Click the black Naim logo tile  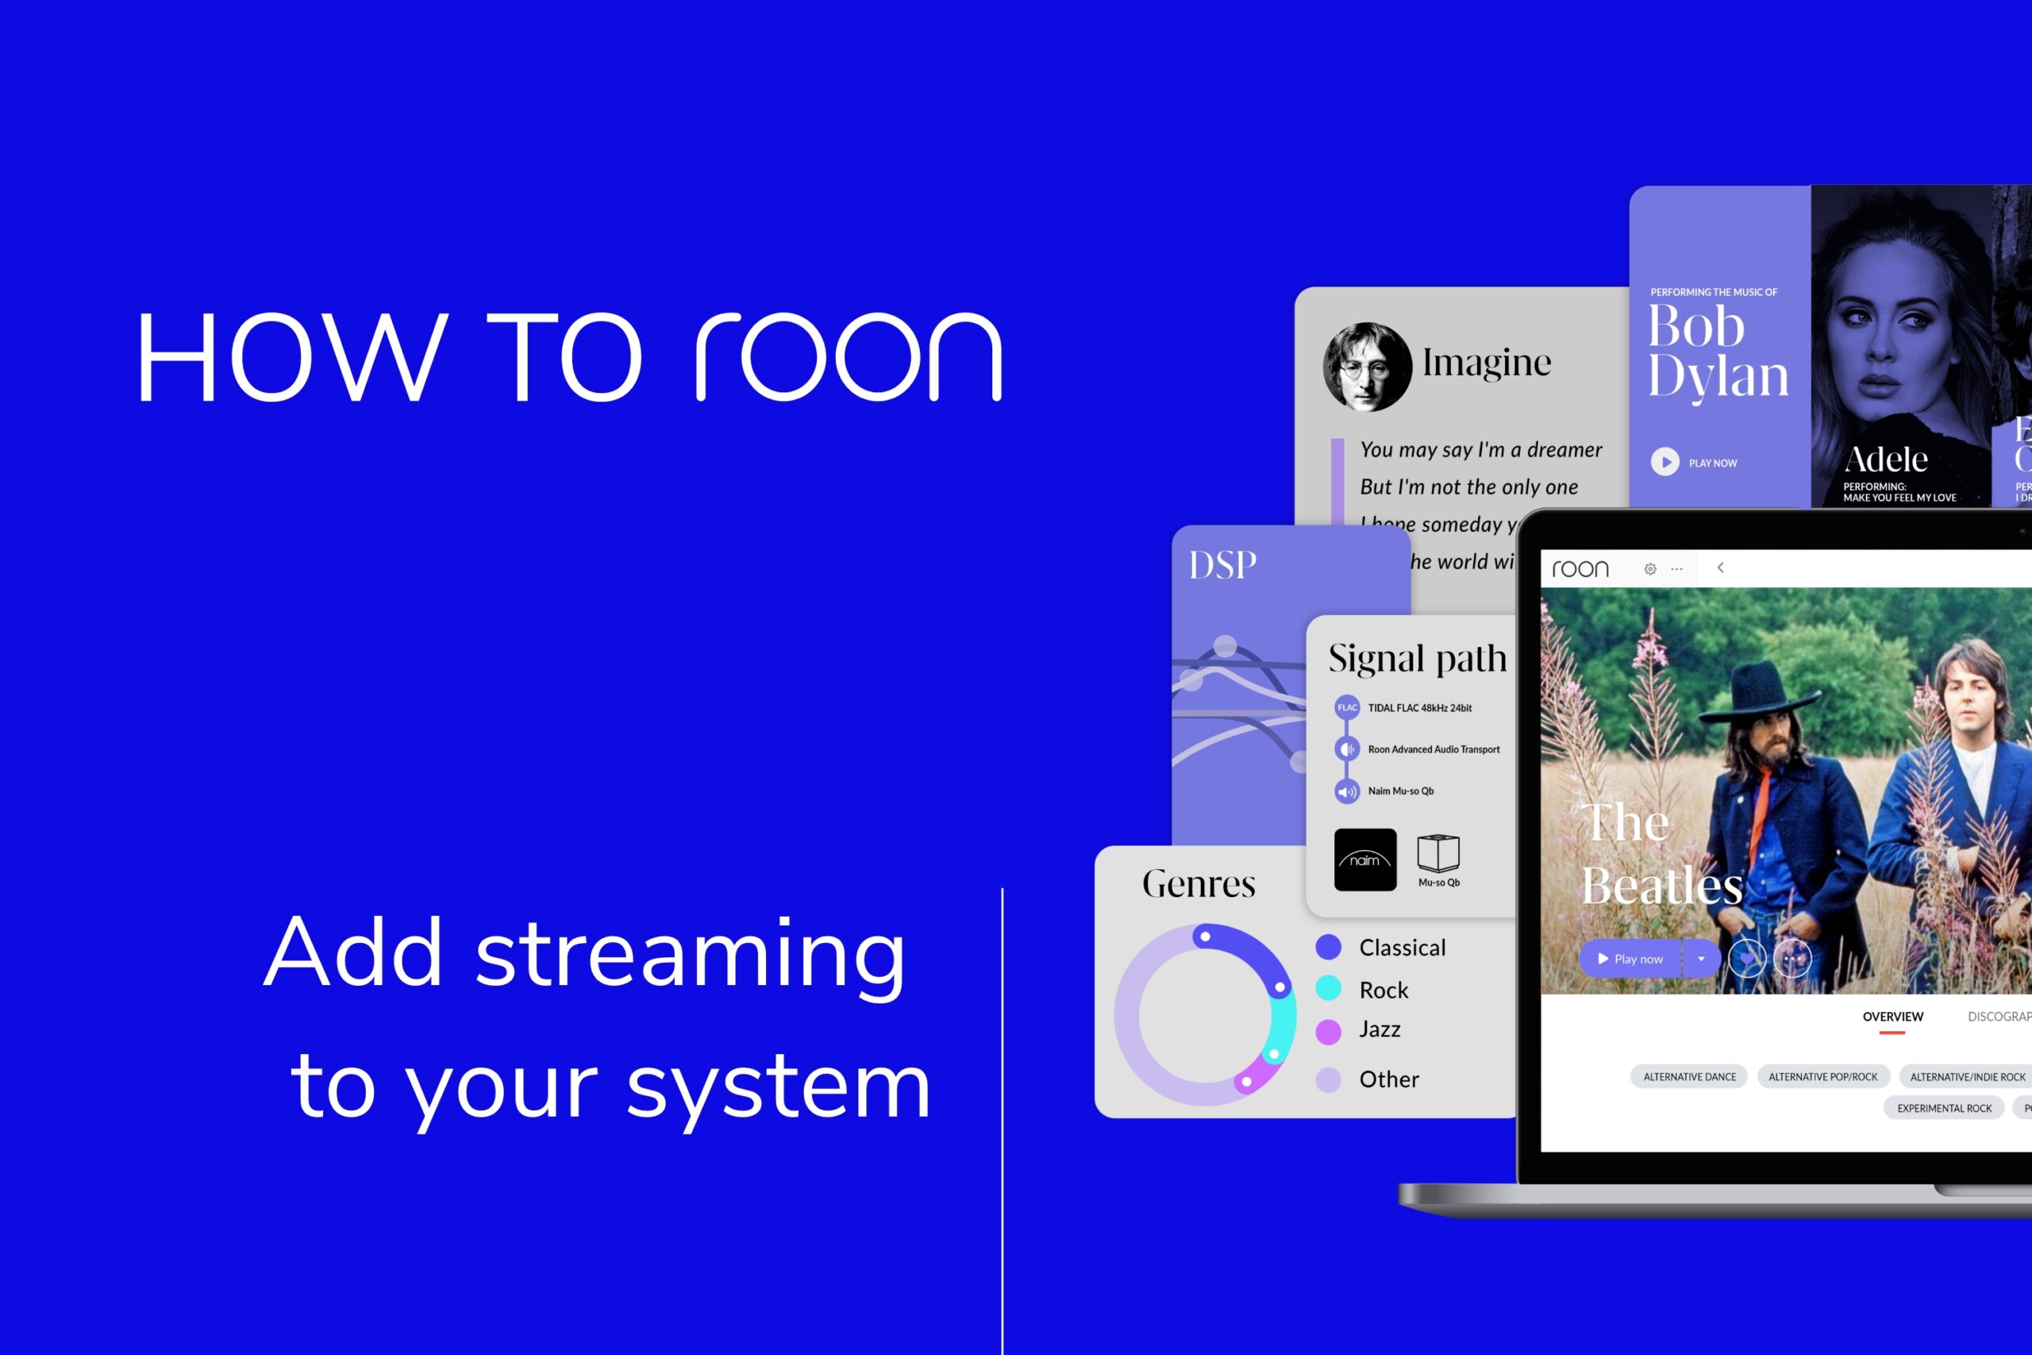[1365, 860]
